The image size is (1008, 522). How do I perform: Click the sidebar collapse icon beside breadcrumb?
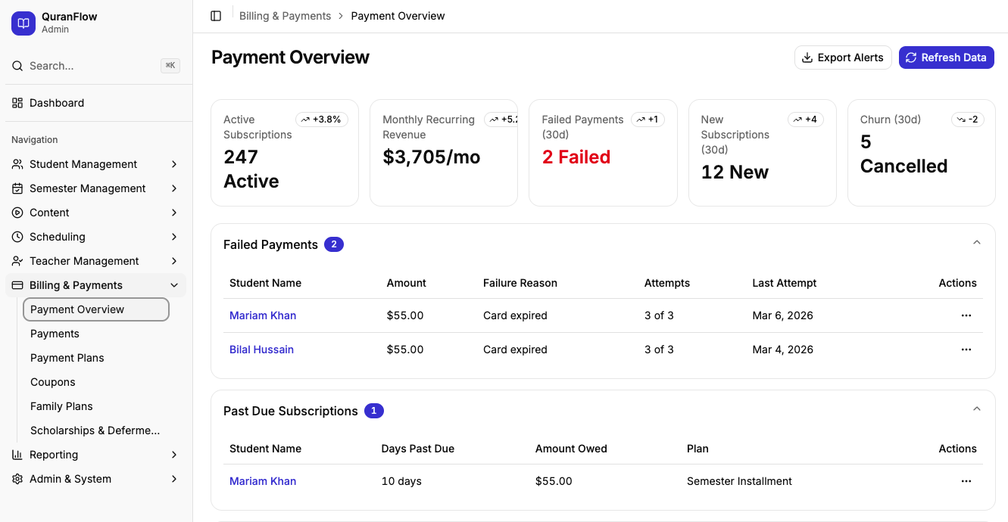(x=216, y=15)
